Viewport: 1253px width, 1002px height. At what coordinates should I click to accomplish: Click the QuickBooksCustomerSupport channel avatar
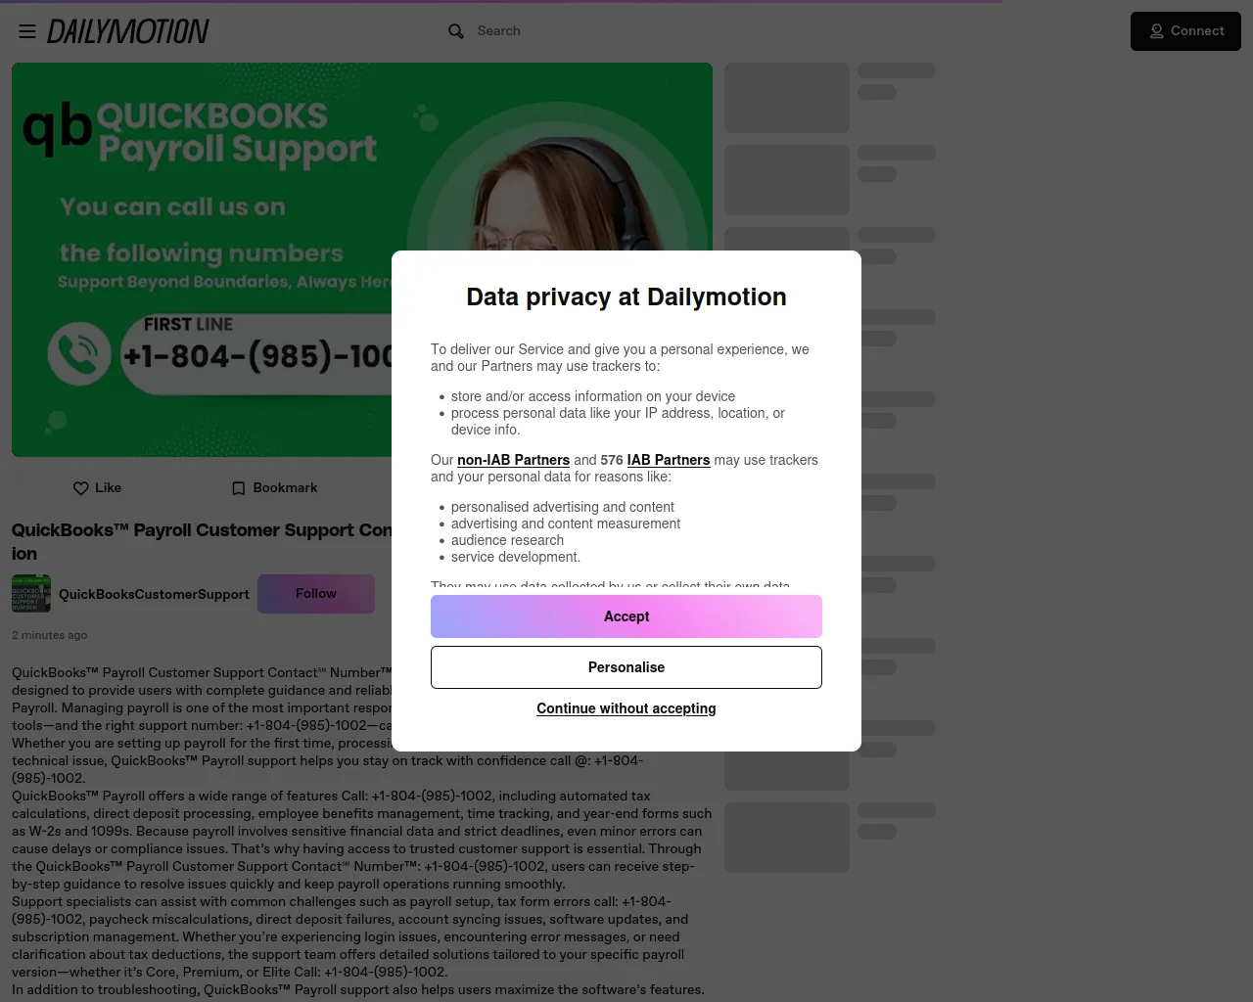tap(31, 594)
